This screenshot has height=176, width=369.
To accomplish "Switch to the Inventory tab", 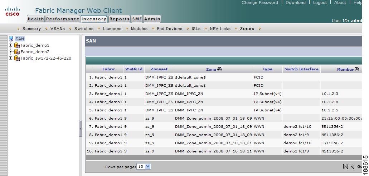I will pos(94,19).
